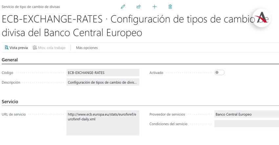Click the Servicio de tipo de cambio breadcrumb

[x=31, y=7]
